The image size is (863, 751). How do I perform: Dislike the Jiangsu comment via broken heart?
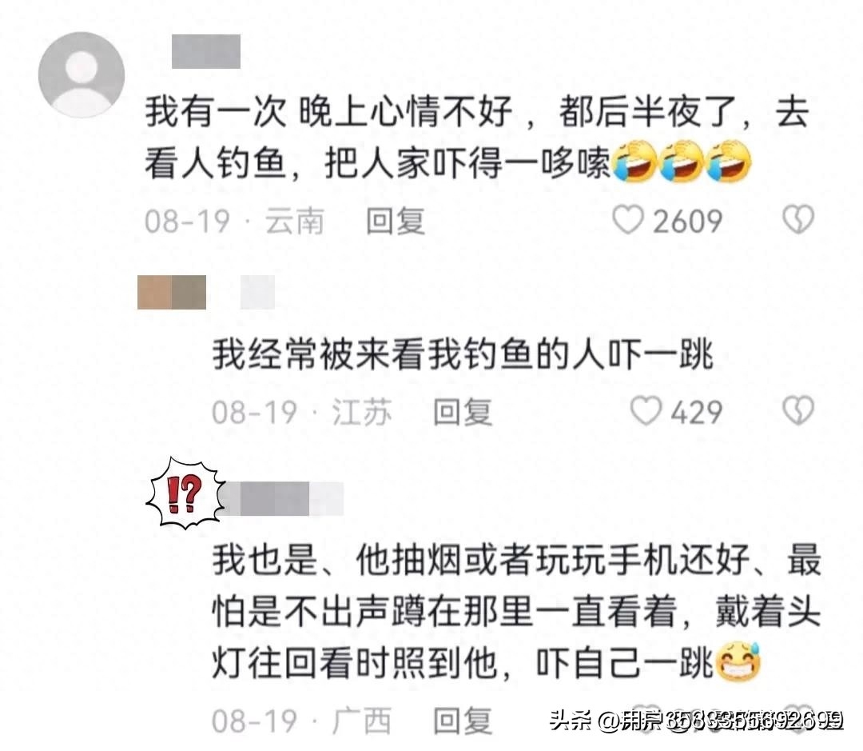pos(798,411)
